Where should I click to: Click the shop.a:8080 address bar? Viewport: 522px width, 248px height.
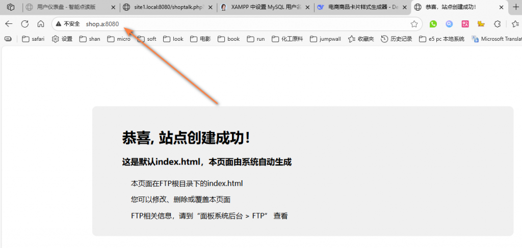[x=204, y=24]
